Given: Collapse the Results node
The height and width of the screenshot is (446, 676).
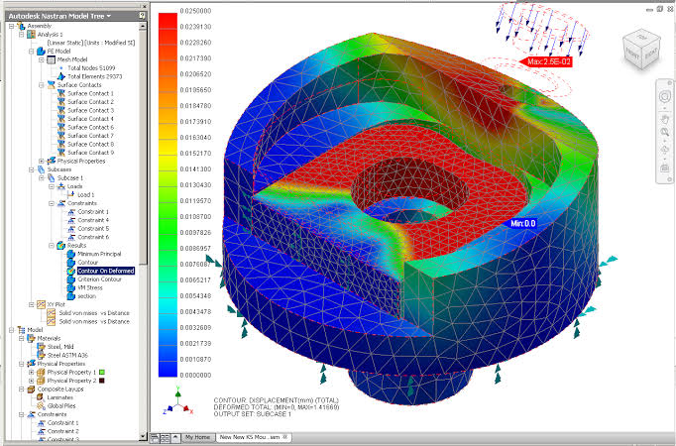Looking at the screenshot, I should point(52,245).
